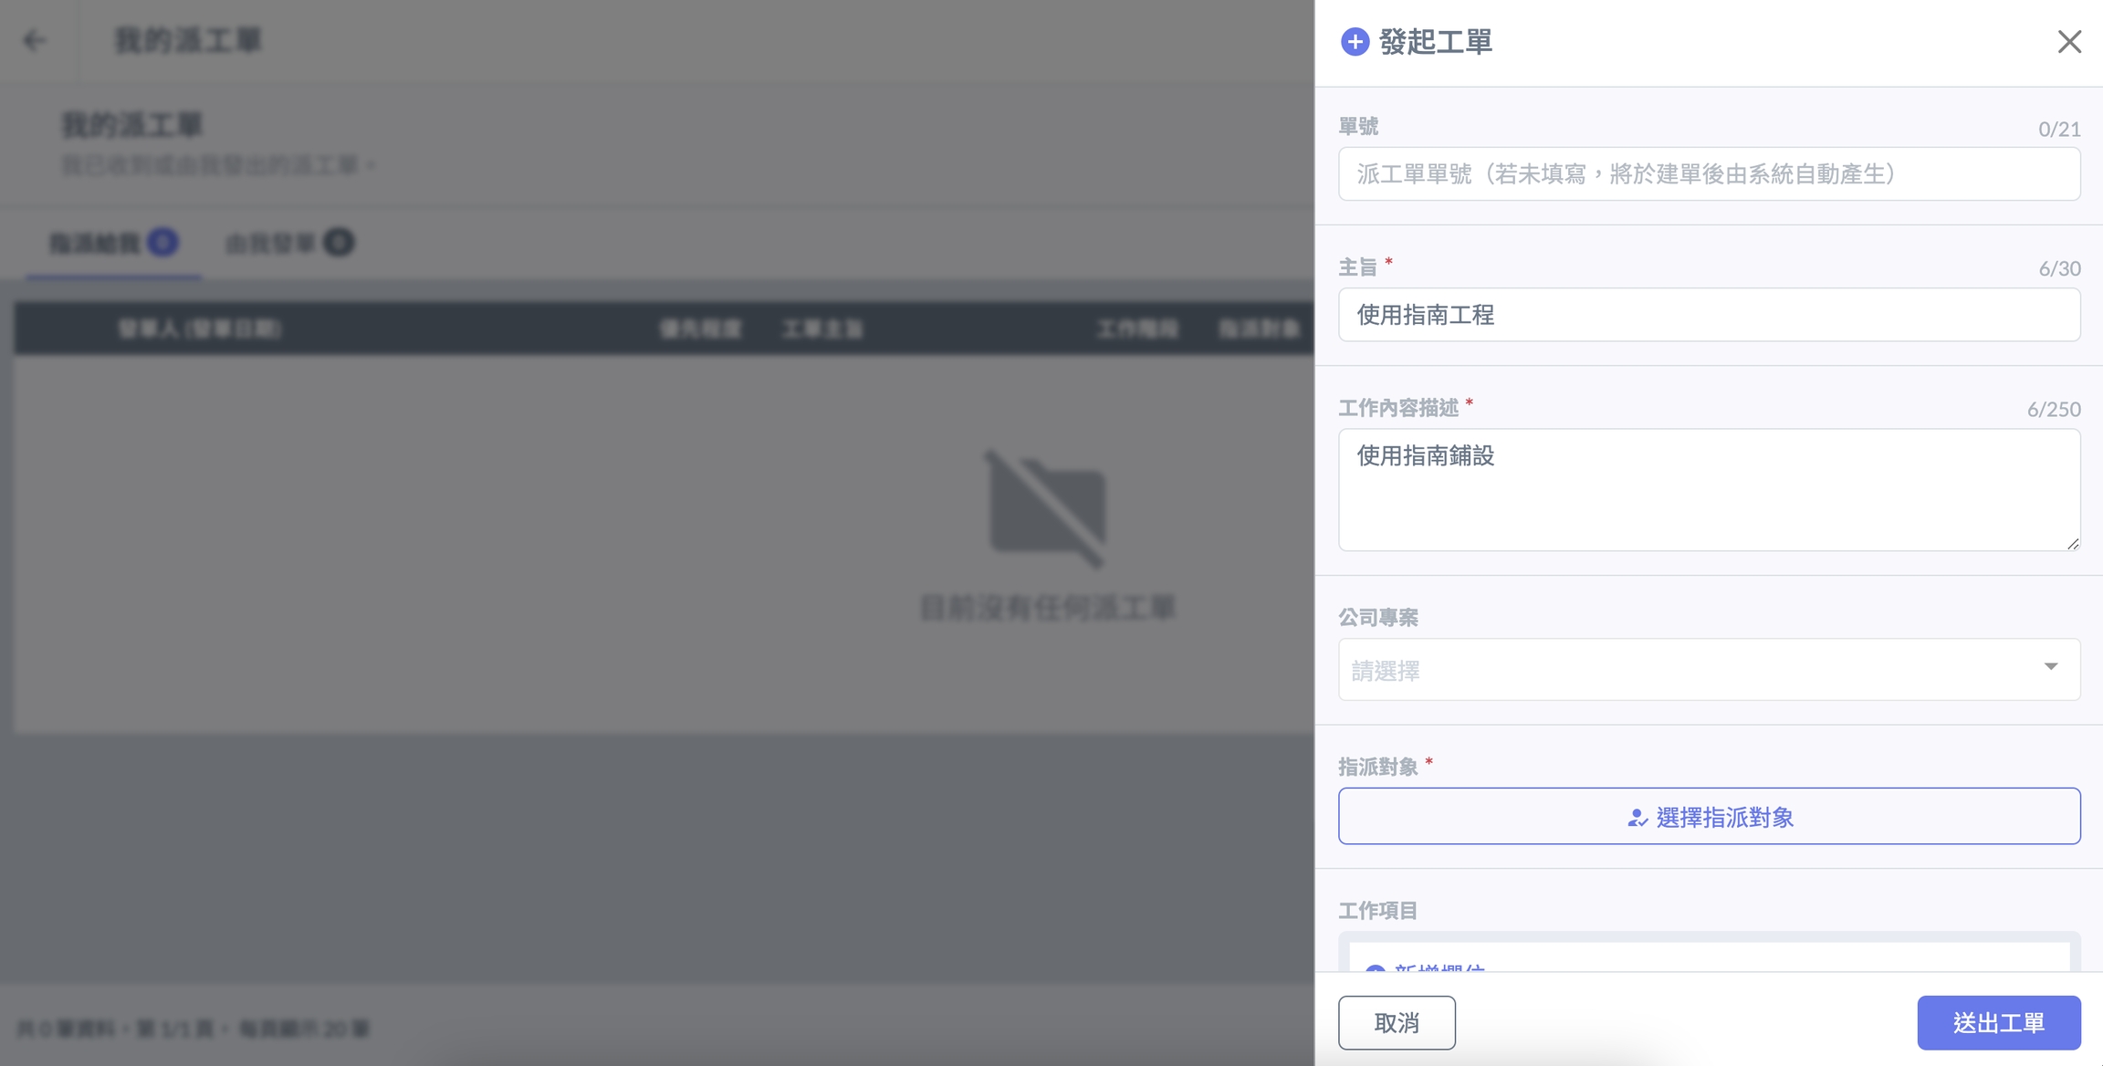The image size is (2103, 1066).
Task: Click the person icon in 選擇指派對象
Action: 1637,818
